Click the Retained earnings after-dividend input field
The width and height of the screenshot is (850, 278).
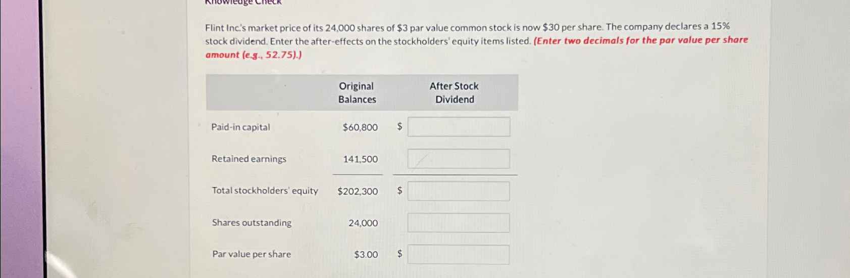pyautogui.click(x=459, y=159)
